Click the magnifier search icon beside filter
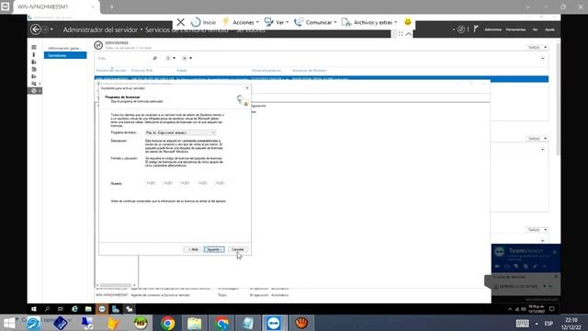 click(155, 58)
